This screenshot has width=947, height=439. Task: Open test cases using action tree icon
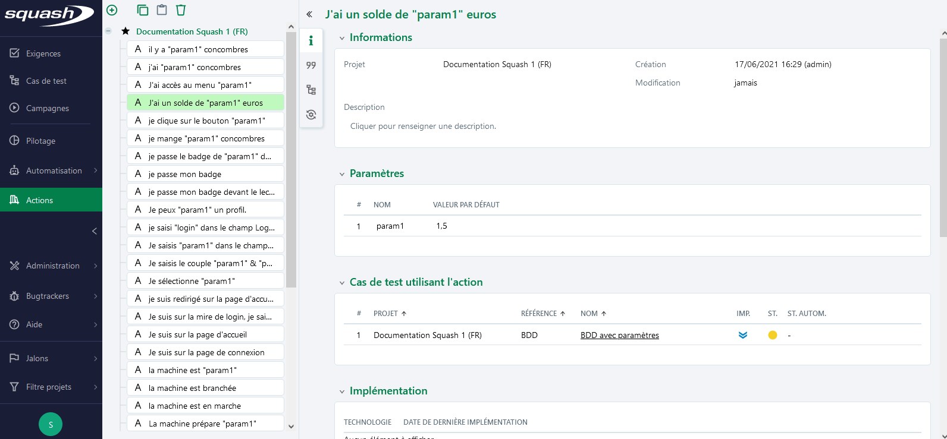pos(311,90)
